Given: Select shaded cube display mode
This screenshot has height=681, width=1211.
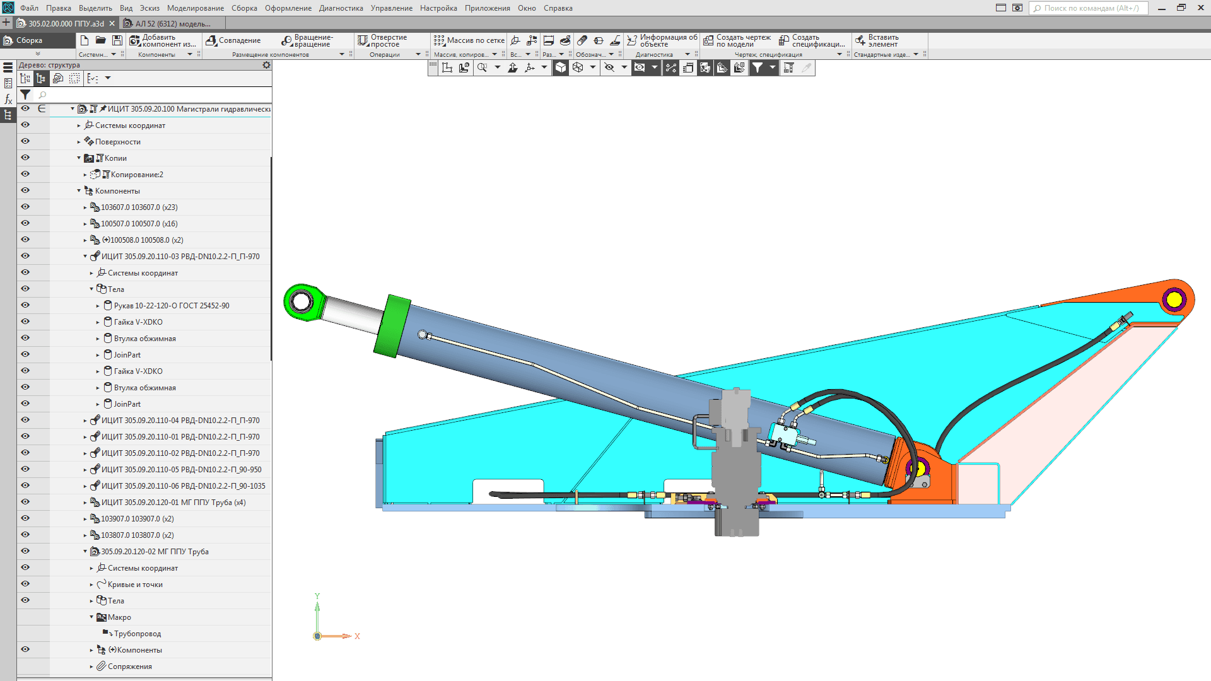Looking at the screenshot, I should click(x=561, y=68).
